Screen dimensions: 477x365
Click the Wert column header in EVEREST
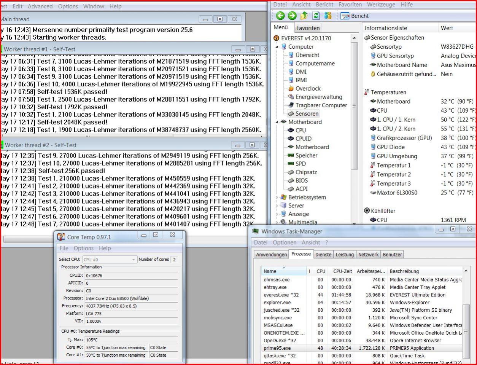(457, 28)
